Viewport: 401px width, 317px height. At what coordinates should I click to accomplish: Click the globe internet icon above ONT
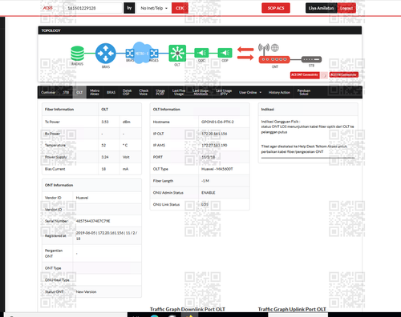[275, 48]
